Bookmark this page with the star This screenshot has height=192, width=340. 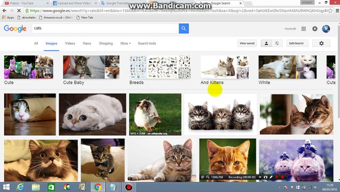point(330,11)
